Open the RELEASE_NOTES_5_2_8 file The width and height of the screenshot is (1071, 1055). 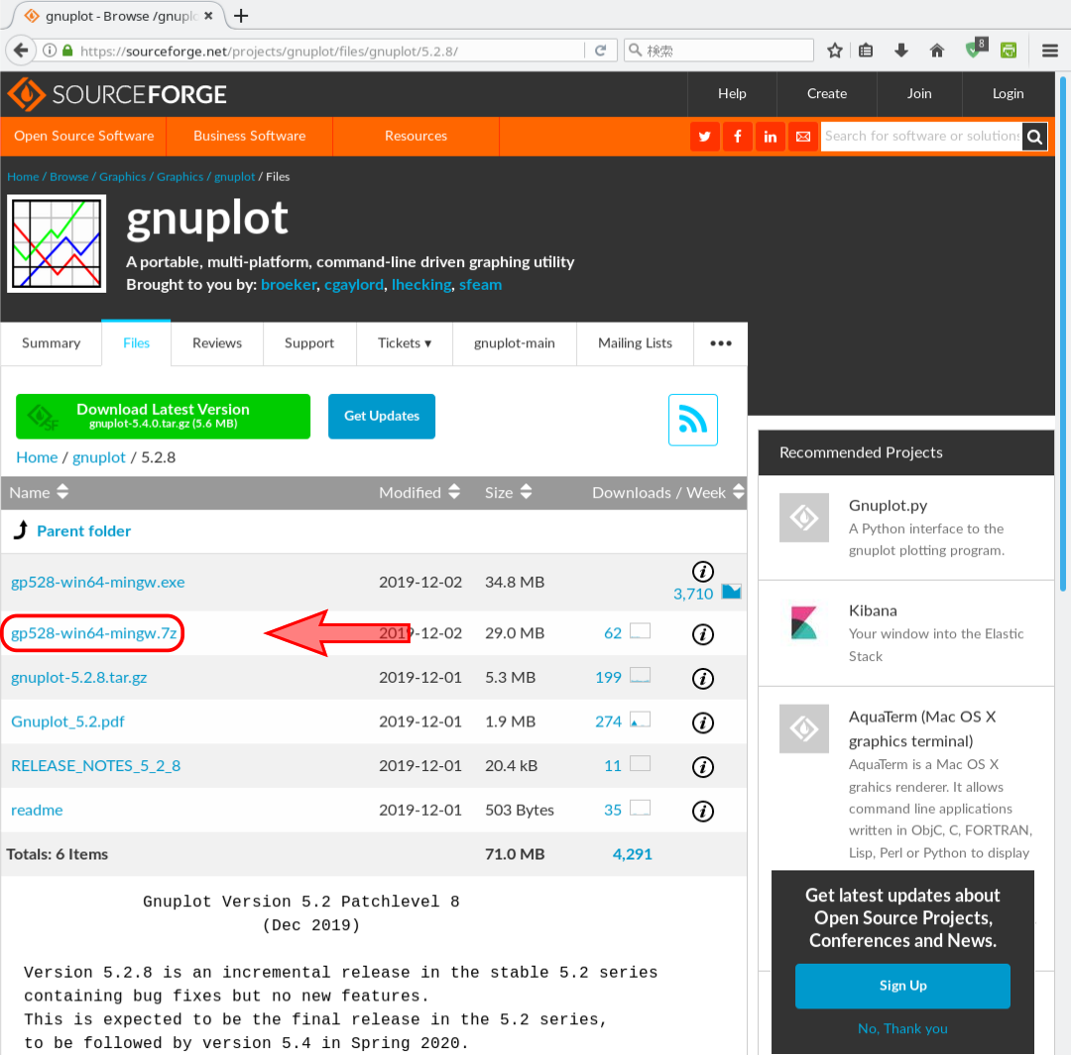point(95,766)
